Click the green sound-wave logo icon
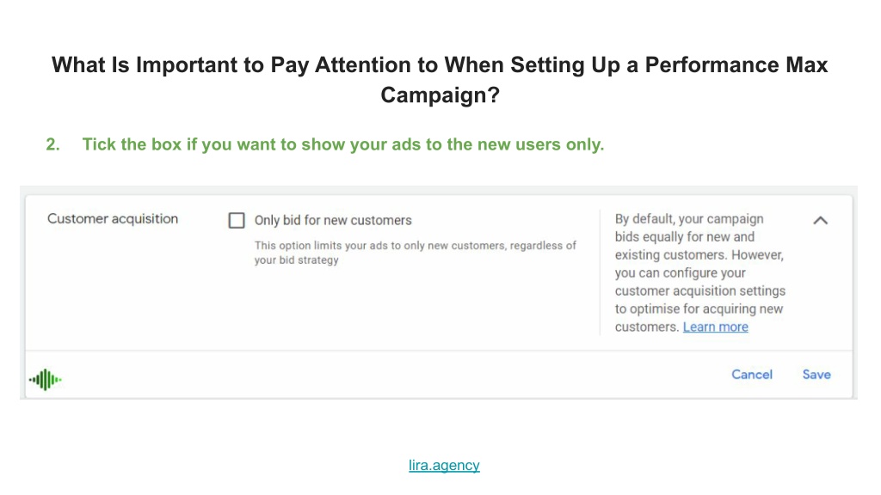Image resolution: width=881 pixels, height=495 pixels. coord(46,380)
